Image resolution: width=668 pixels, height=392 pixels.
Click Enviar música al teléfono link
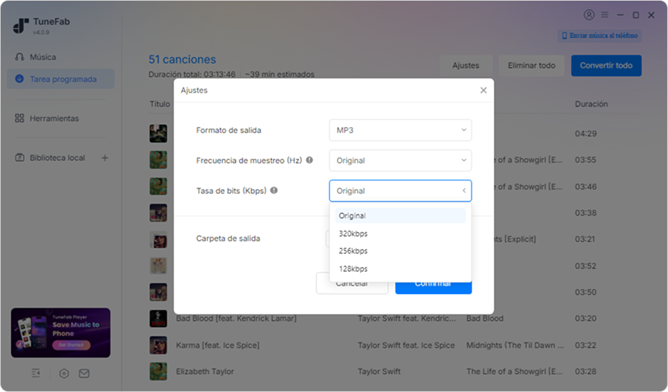600,36
